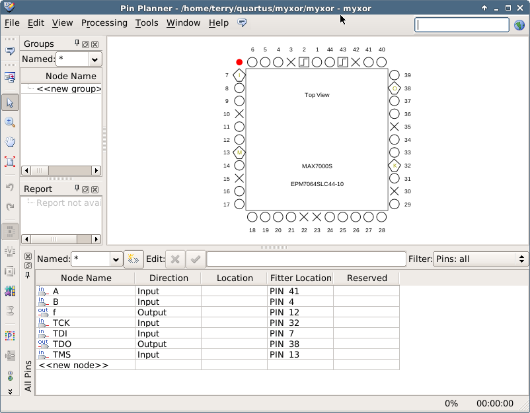Choose the zoom magnifier tool
The image size is (530, 413).
[x=10, y=122]
